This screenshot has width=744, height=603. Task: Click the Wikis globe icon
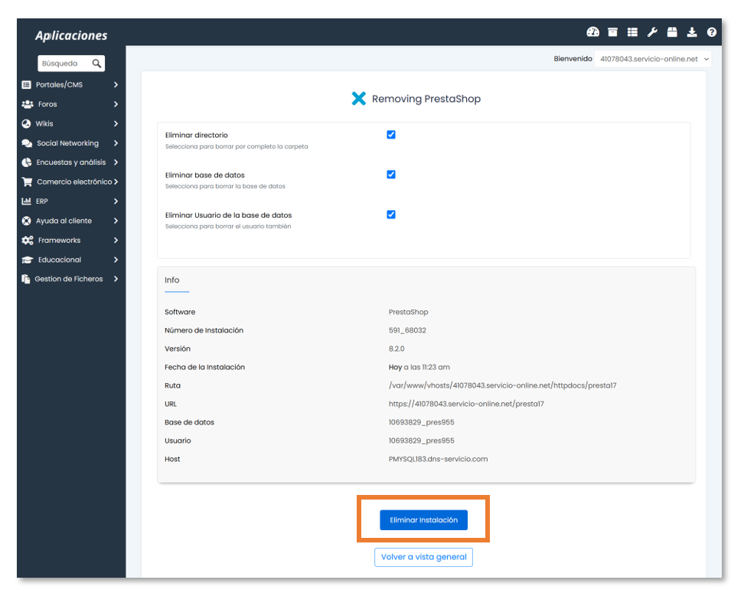click(x=26, y=123)
